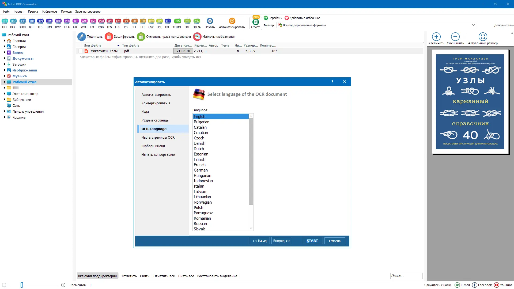The image size is (514, 289).
Task: Click the thumbnail size slider handle
Action: [x=22, y=285]
